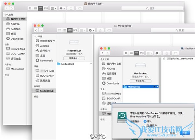
Task: Click edit tags button in front MacBackup window
Action: pos(175,53)
